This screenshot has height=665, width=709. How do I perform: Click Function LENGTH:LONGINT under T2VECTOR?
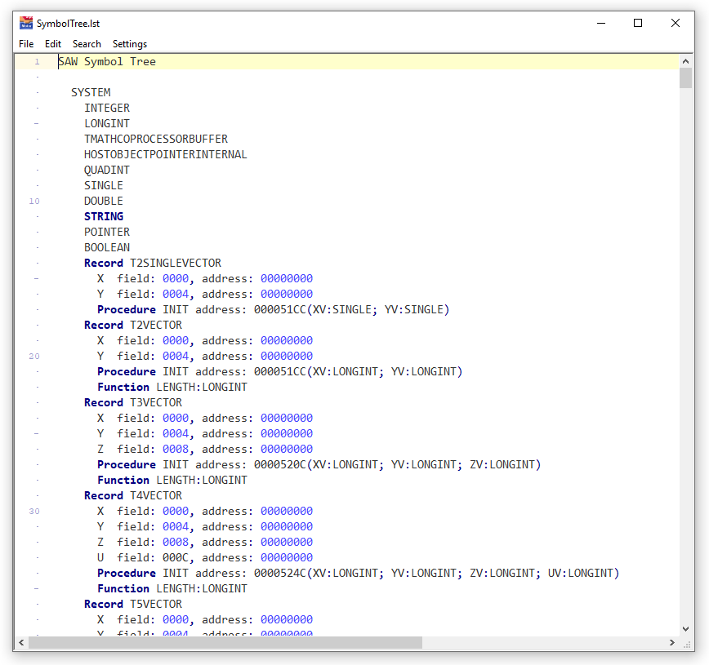[172, 387]
